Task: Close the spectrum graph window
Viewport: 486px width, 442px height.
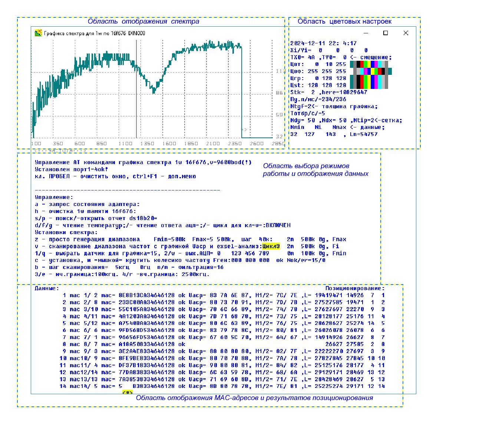Action: click(x=406, y=33)
